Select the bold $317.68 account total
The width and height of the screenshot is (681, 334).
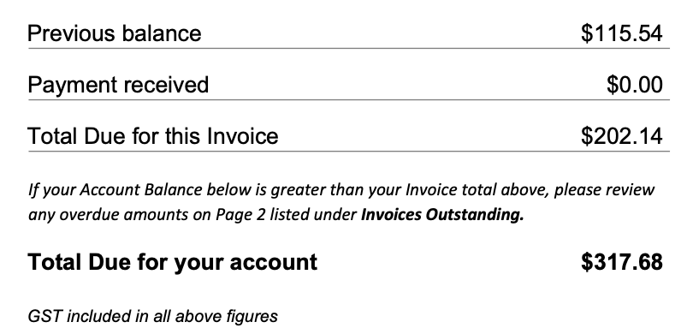tap(622, 262)
